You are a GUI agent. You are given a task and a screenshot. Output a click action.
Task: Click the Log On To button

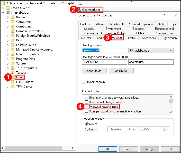click(121, 71)
